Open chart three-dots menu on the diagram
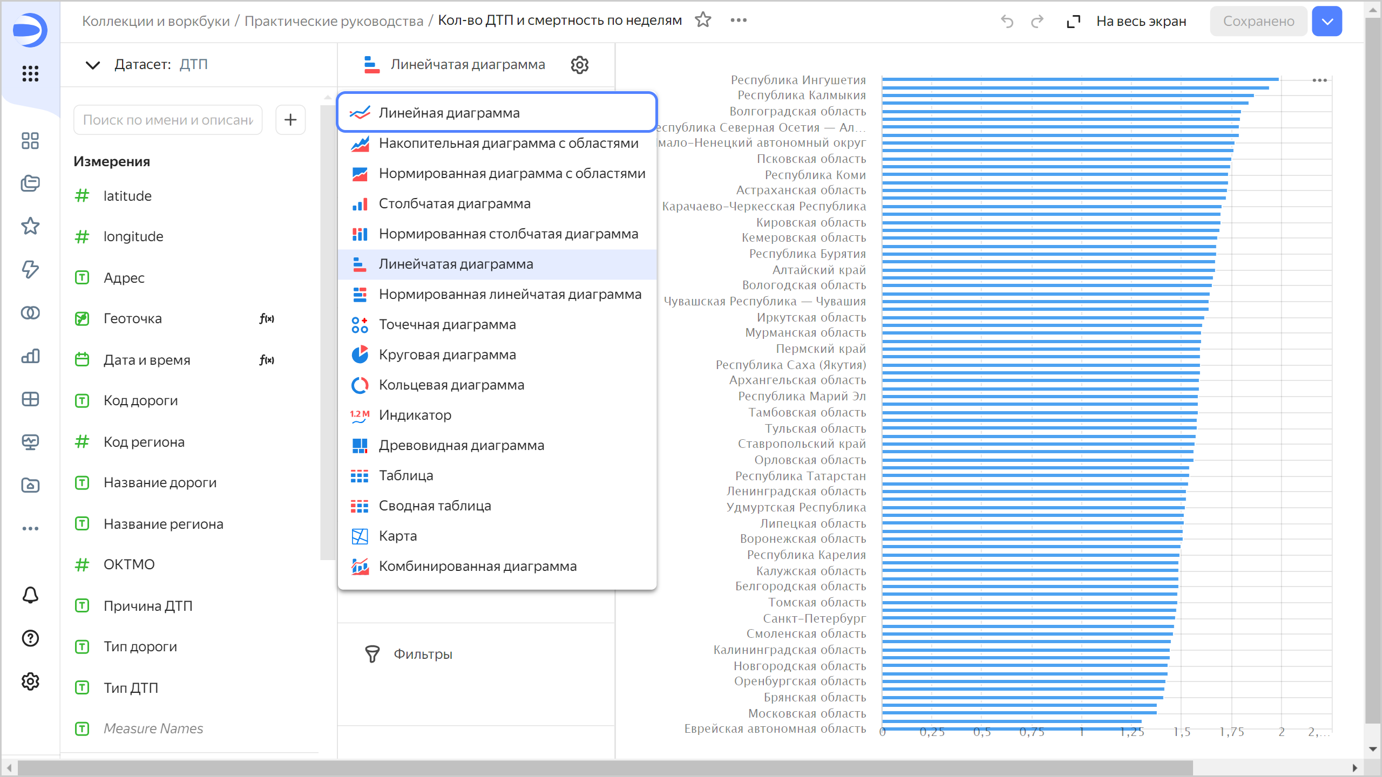Image resolution: width=1382 pixels, height=777 pixels. (x=1319, y=80)
